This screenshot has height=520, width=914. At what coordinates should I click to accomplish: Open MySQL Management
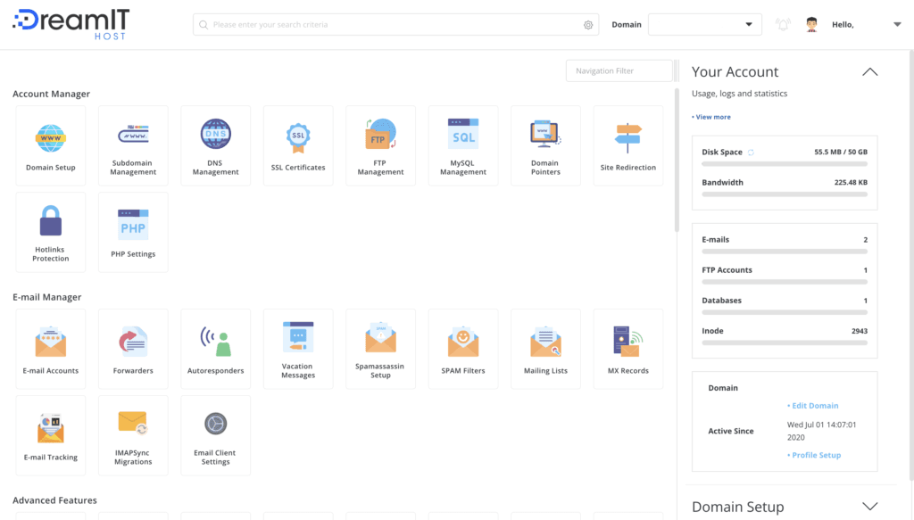tap(463, 145)
